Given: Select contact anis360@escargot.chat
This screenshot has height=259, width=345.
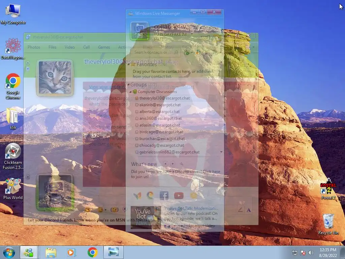Looking at the screenshot, I should pos(160,118).
